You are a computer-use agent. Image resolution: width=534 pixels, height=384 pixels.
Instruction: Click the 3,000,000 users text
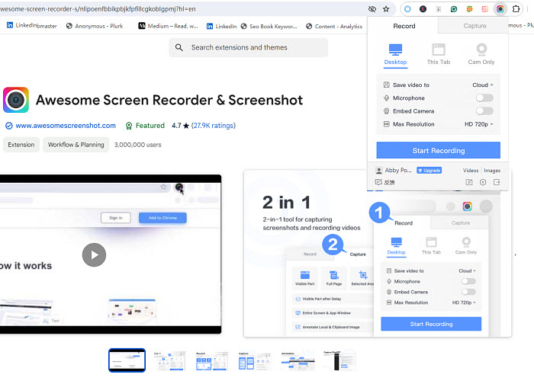tap(137, 145)
